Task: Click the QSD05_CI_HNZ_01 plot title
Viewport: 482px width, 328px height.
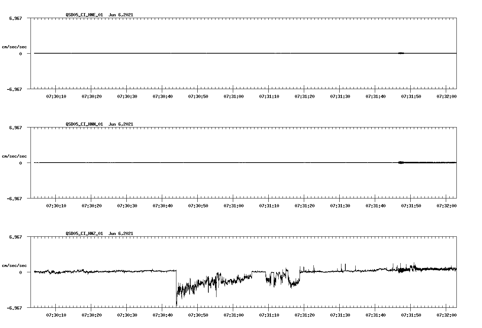Action: (99, 233)
